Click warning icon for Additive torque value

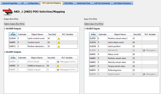click(x=58, y=66)
